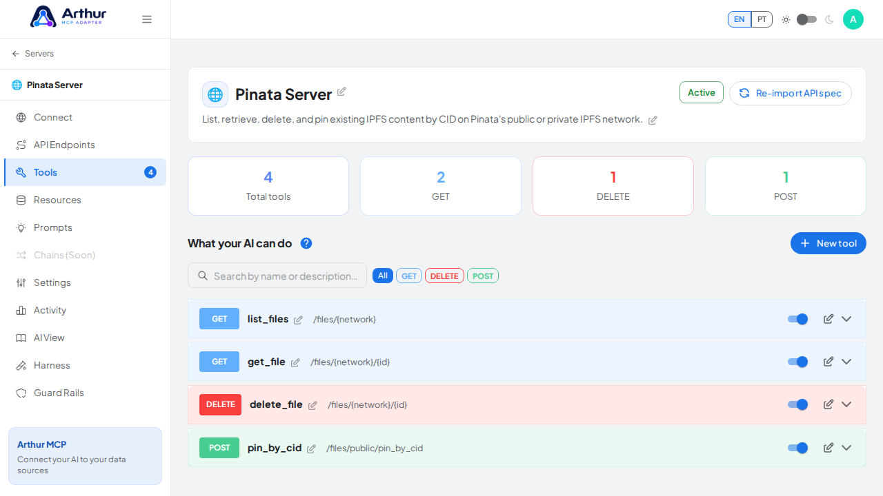883x496 pixels.
Task: Disable the list_files tool toggle
Action: click(x=798, y=319)
